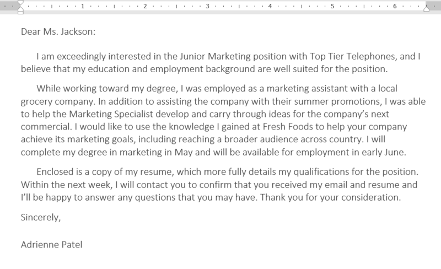The width and height of the screenshot is (441, 269).
Task: Place cursor in the word "Sincerely,"
Action: (x=41, y=217)
